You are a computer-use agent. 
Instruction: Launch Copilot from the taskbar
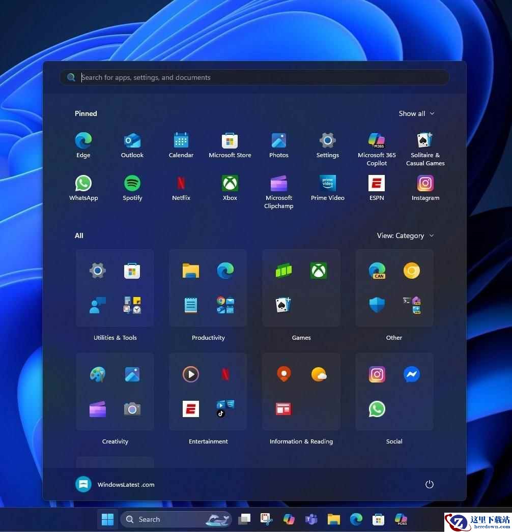point(289,519)
